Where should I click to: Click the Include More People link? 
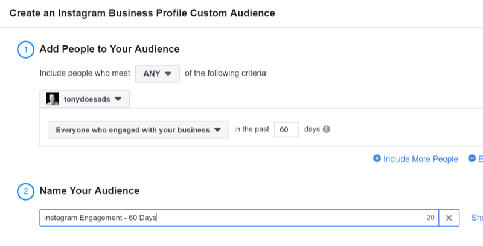420,159
